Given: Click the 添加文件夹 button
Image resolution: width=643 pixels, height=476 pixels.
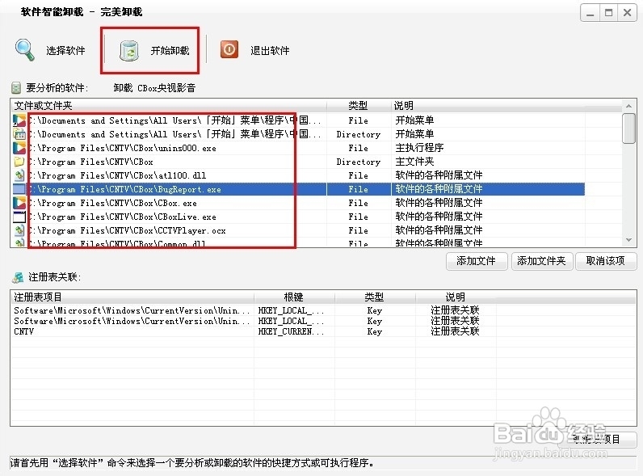Looking at the screenshot, I should click(x=541, y=261).
